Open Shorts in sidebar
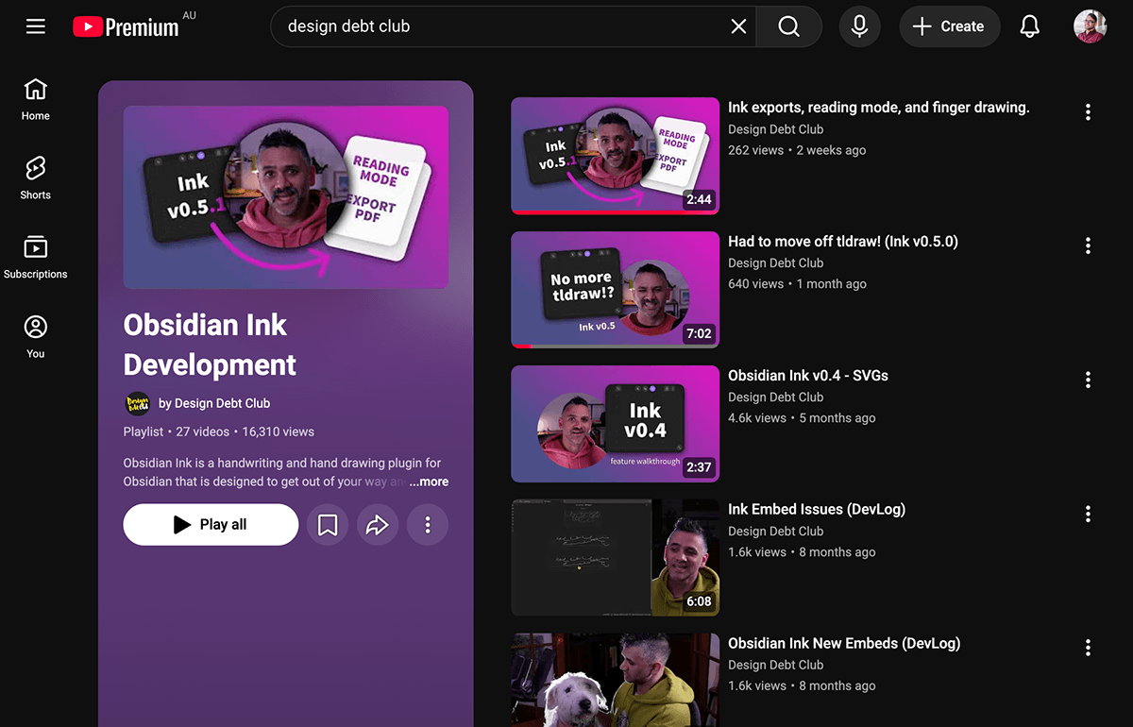The width and height of the screenshot is (1133, 727). [36, 178]
